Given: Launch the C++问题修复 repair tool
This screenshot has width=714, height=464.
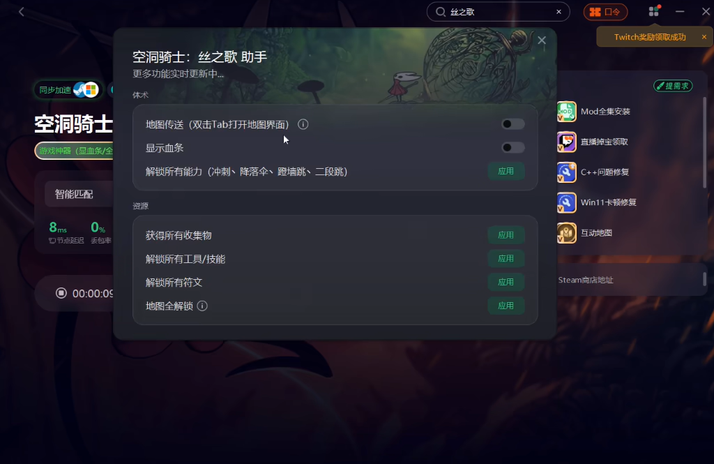Looking at the screenshot, I should click(566, 172).
